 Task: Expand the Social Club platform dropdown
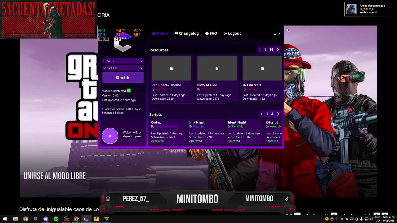[x=123, y=68]
